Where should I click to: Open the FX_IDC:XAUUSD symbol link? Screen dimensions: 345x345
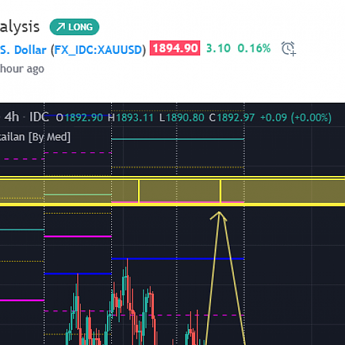tap(98, 50)
